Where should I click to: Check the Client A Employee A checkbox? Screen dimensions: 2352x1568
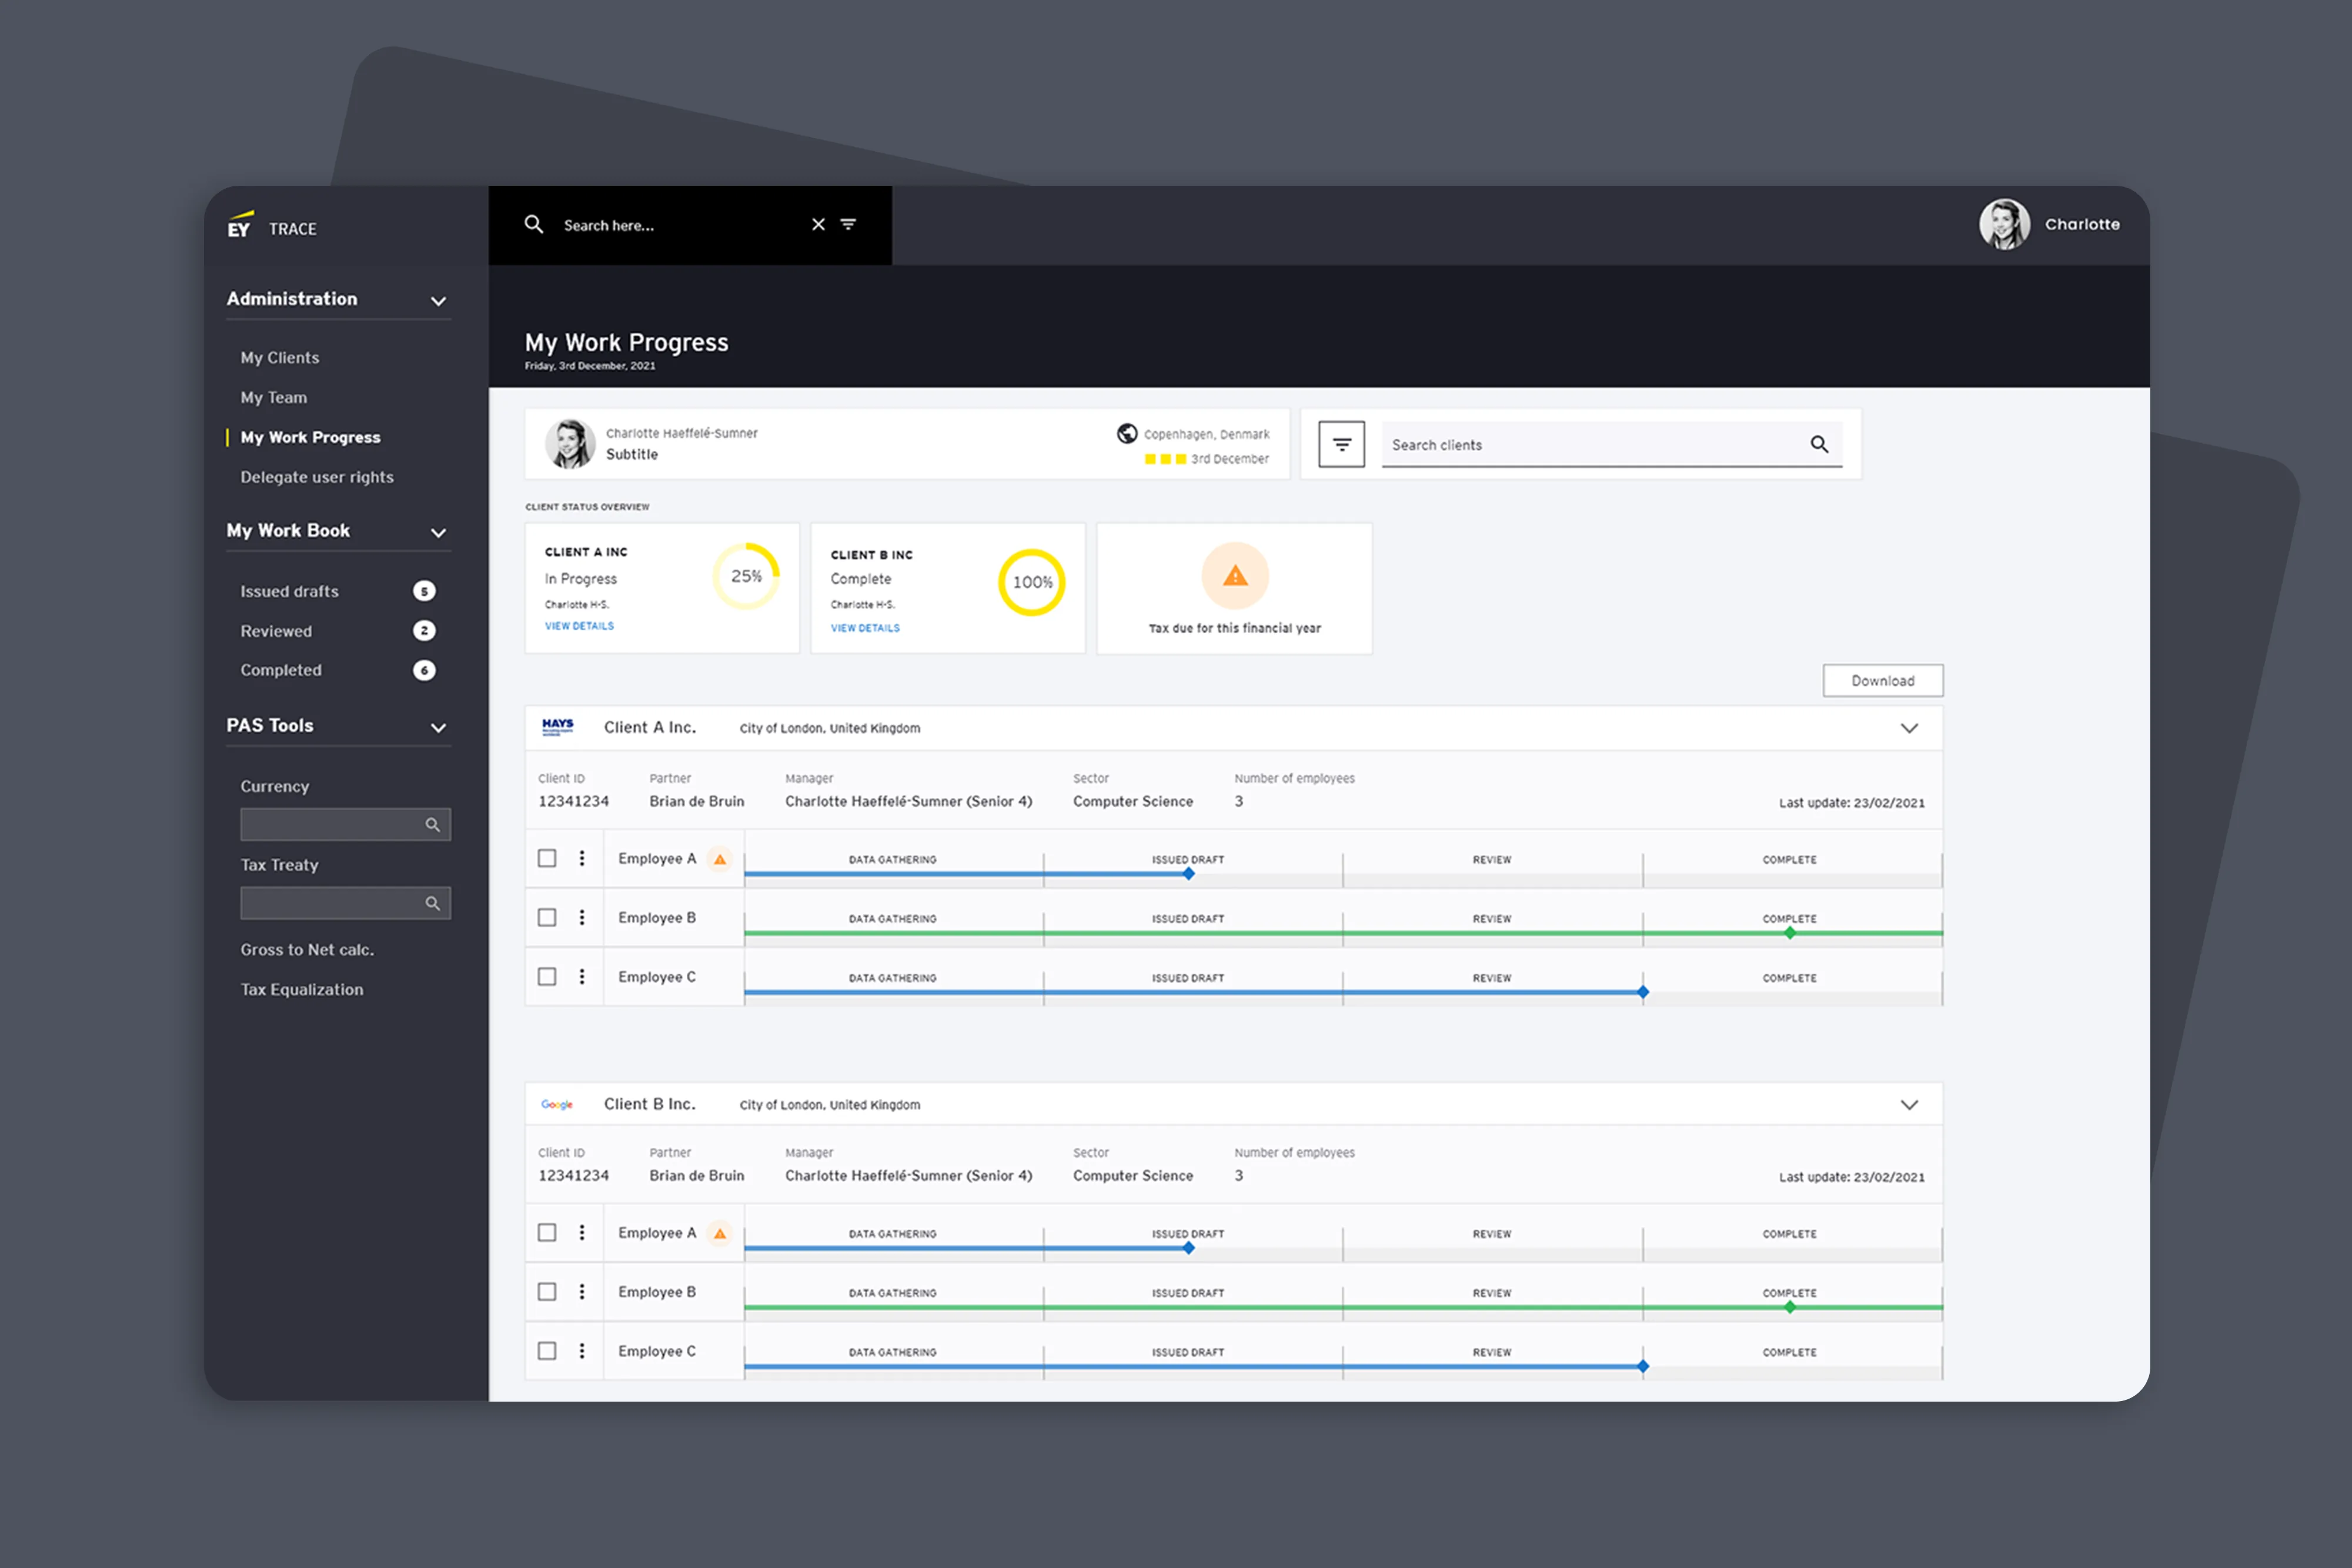click(x=547, y=858)
